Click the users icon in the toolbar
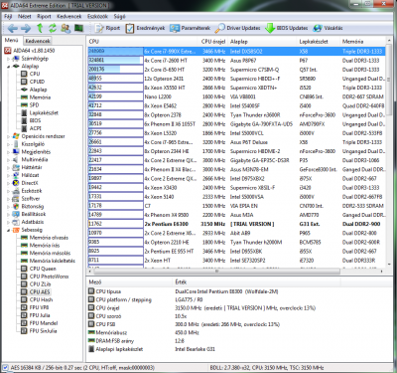This screenshot has height=373, width=397. point(66,28)
